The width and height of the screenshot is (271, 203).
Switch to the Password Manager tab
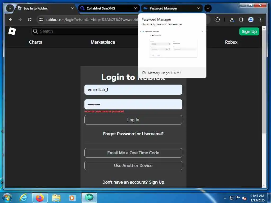pos(172,8)
